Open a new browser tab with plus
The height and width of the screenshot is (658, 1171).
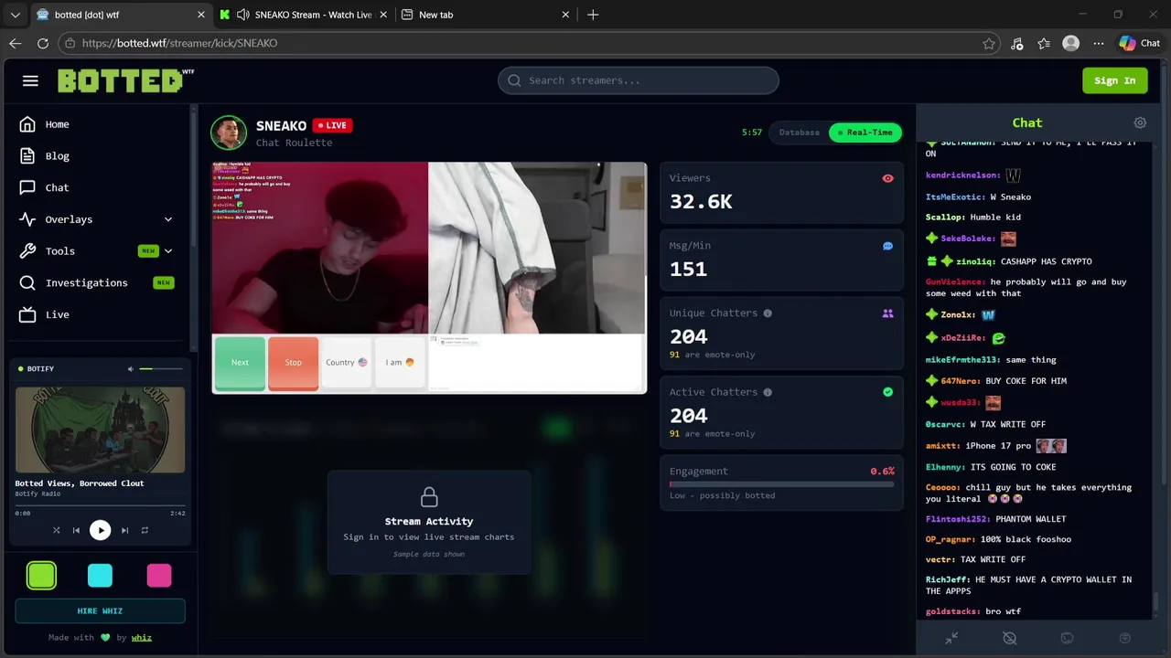[593, 15]
